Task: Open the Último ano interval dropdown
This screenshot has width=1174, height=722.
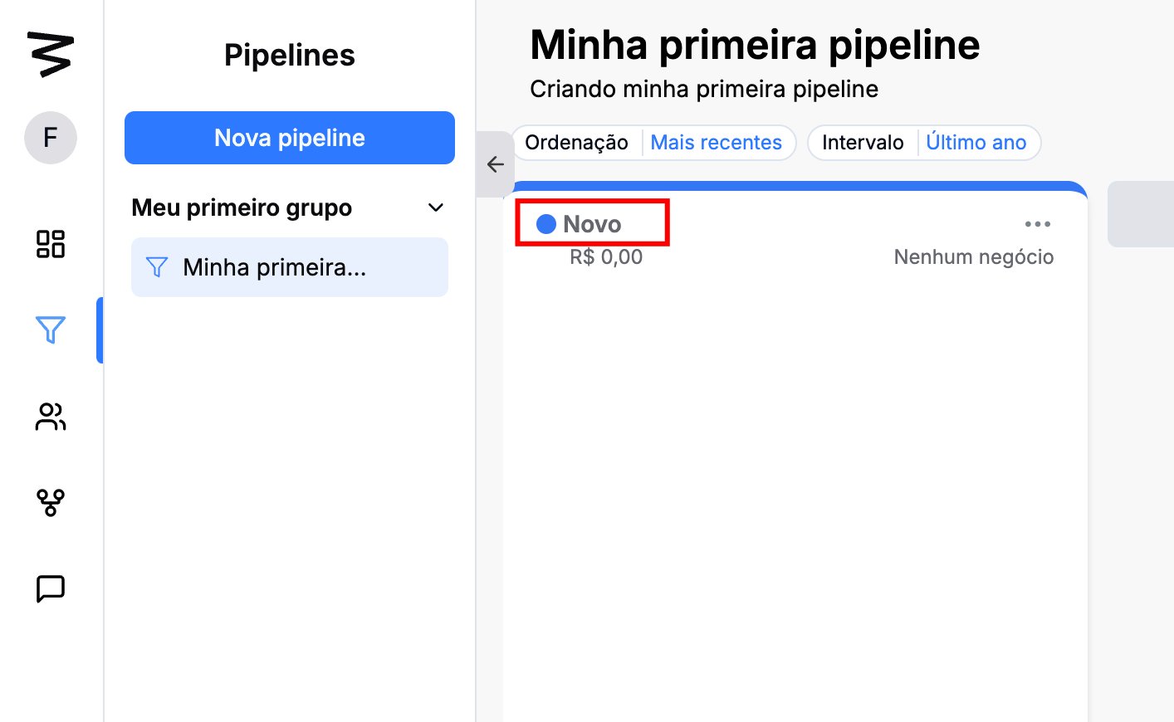Action: pos(976,143)
